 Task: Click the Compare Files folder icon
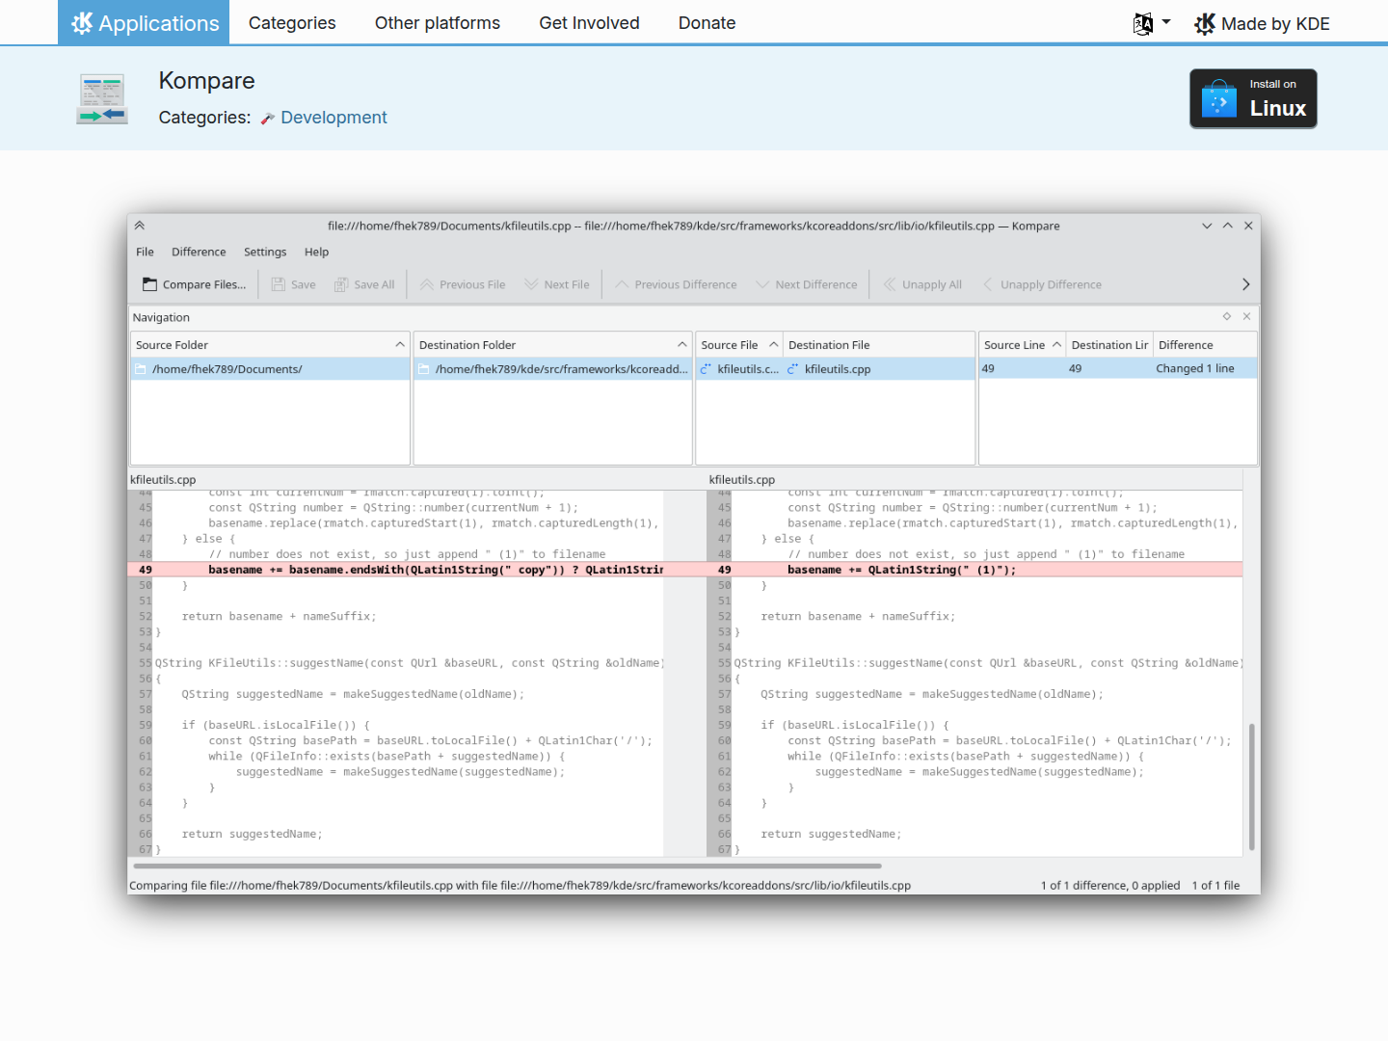pyautogui.click(x=149, y=284)
